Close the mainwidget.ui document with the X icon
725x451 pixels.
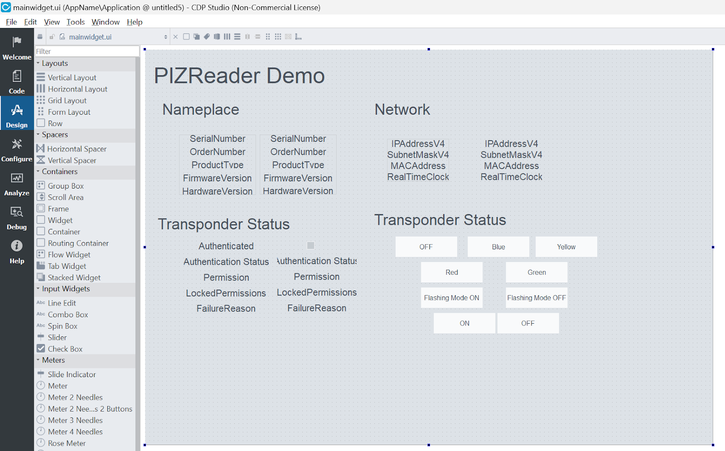coord(175,37)
